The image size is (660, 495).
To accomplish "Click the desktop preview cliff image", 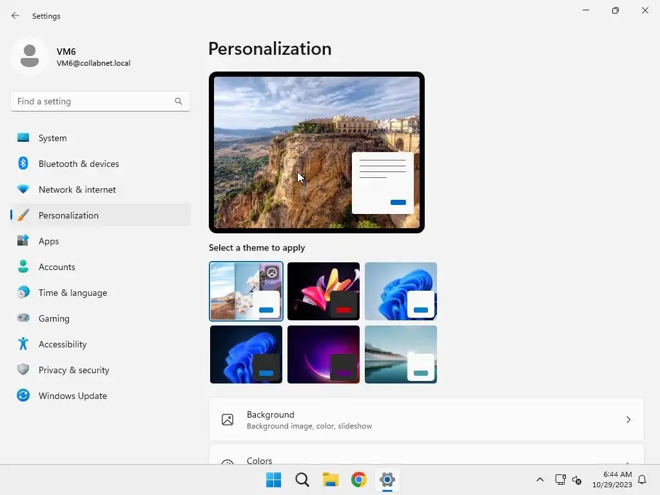I will click(316, 152).
